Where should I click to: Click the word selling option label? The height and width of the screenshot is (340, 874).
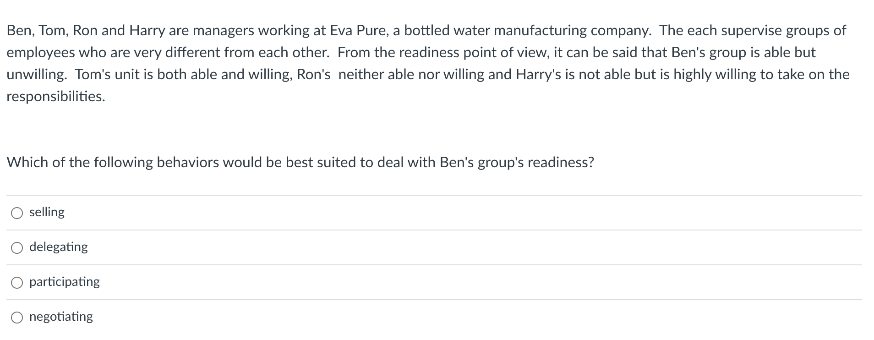(x=47, y=212)
